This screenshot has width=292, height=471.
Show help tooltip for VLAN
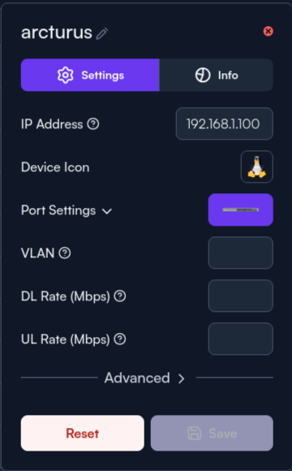[x=65, y=253]
